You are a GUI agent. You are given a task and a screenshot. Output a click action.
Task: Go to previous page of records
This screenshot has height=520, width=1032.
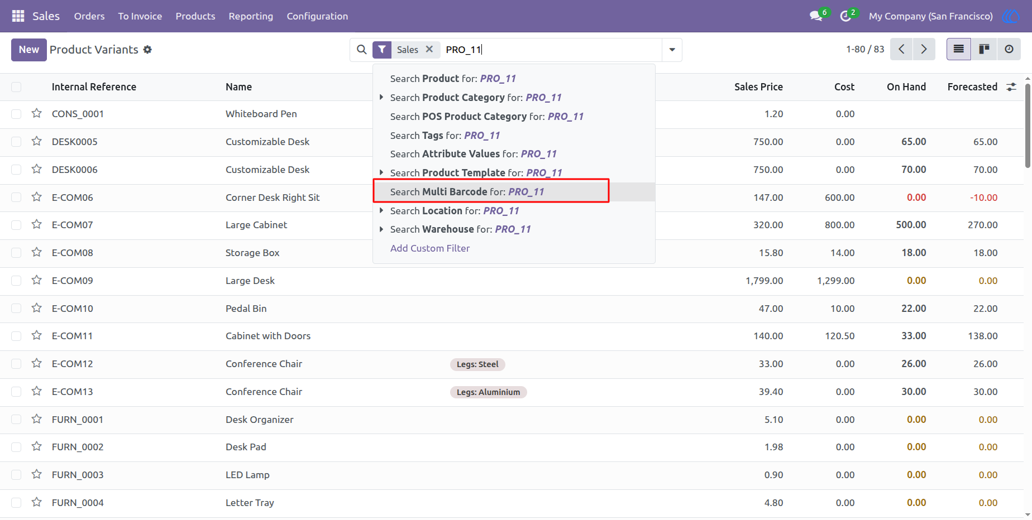click(x=902, y=49)
